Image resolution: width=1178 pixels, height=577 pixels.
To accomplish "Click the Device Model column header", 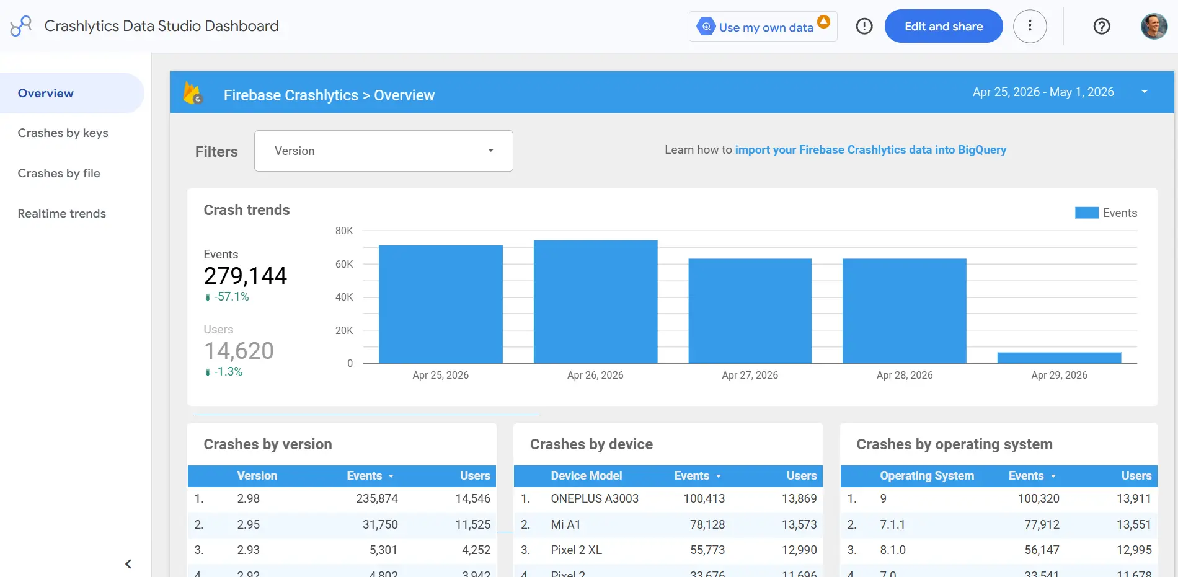I will point(587,476).
